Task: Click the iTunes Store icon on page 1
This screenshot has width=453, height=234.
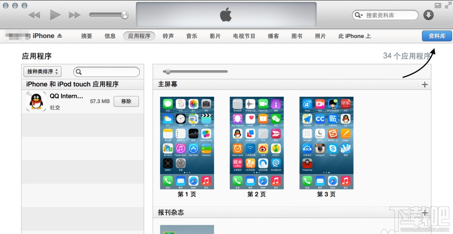Action: click(x=180, y=149)
